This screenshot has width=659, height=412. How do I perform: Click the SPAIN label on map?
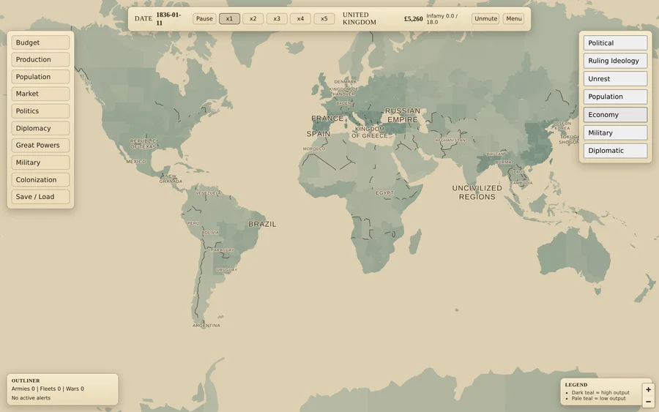pyautogui.click(x=319, y=134)
